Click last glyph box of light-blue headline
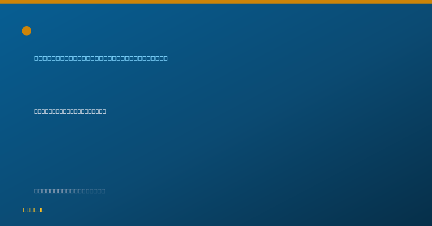 click(x=166, y=58)
